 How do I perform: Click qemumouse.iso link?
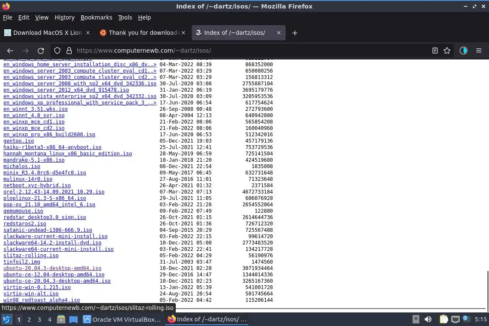[x=23, y=211]
